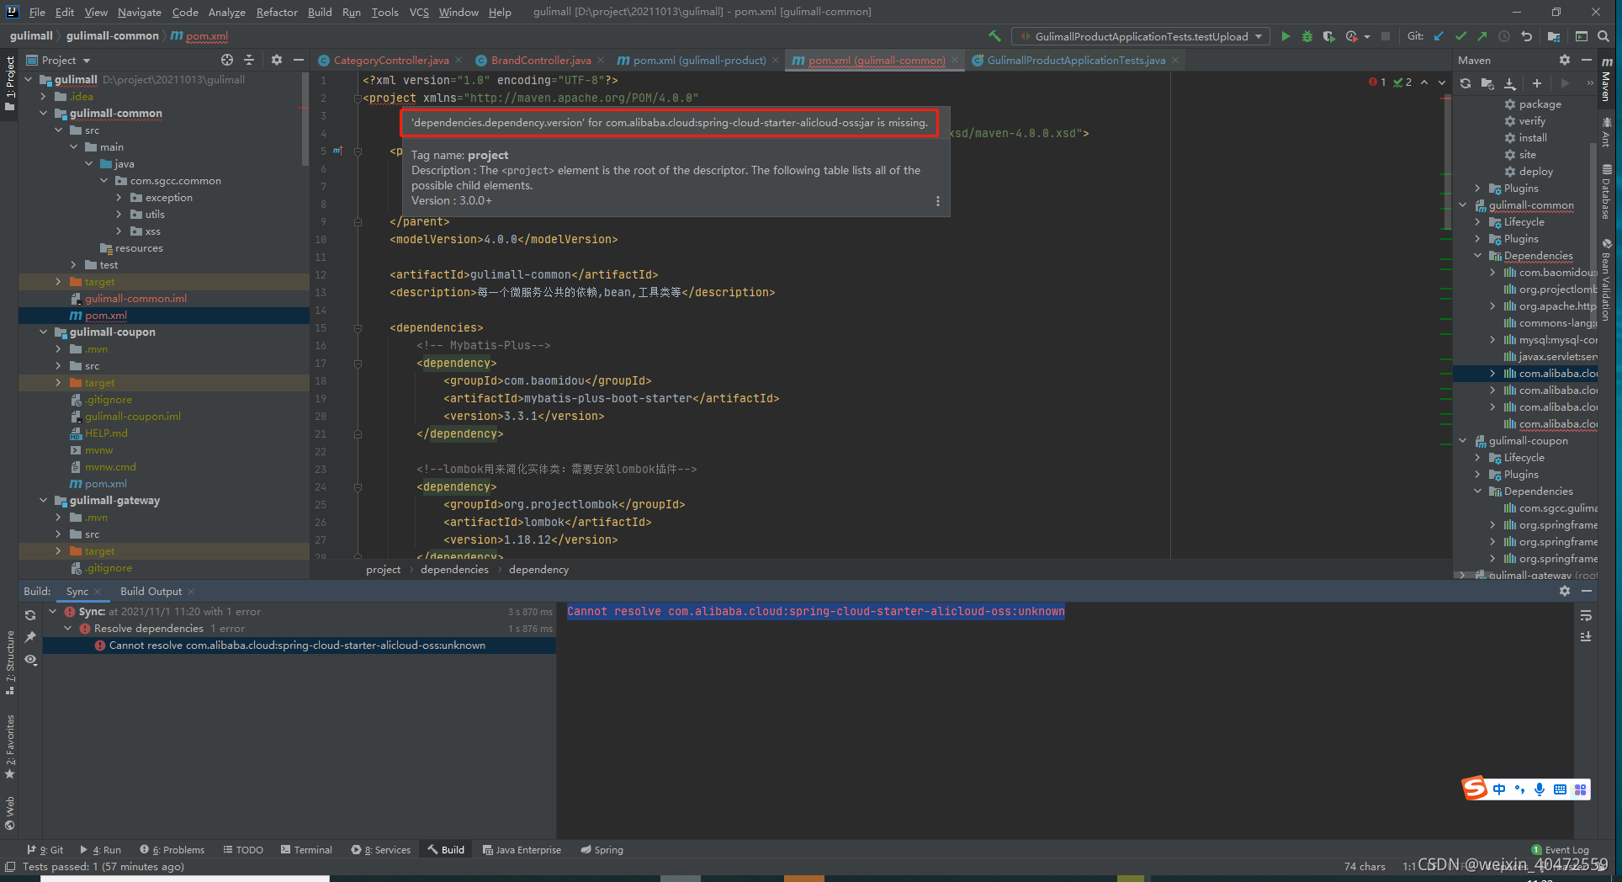Open 8: Services tool window

click(381, 850)
